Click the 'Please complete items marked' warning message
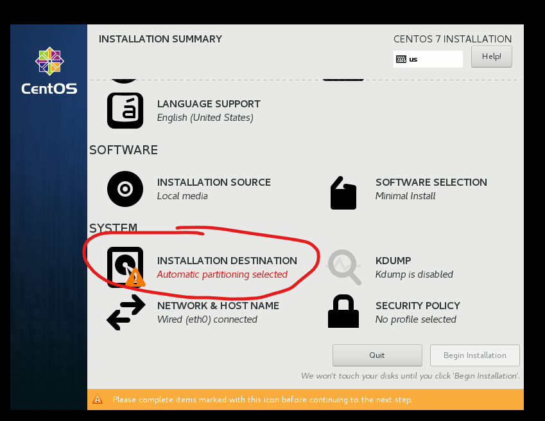The width and height of the screenshot is (545, 421). (x=263, y=399)
